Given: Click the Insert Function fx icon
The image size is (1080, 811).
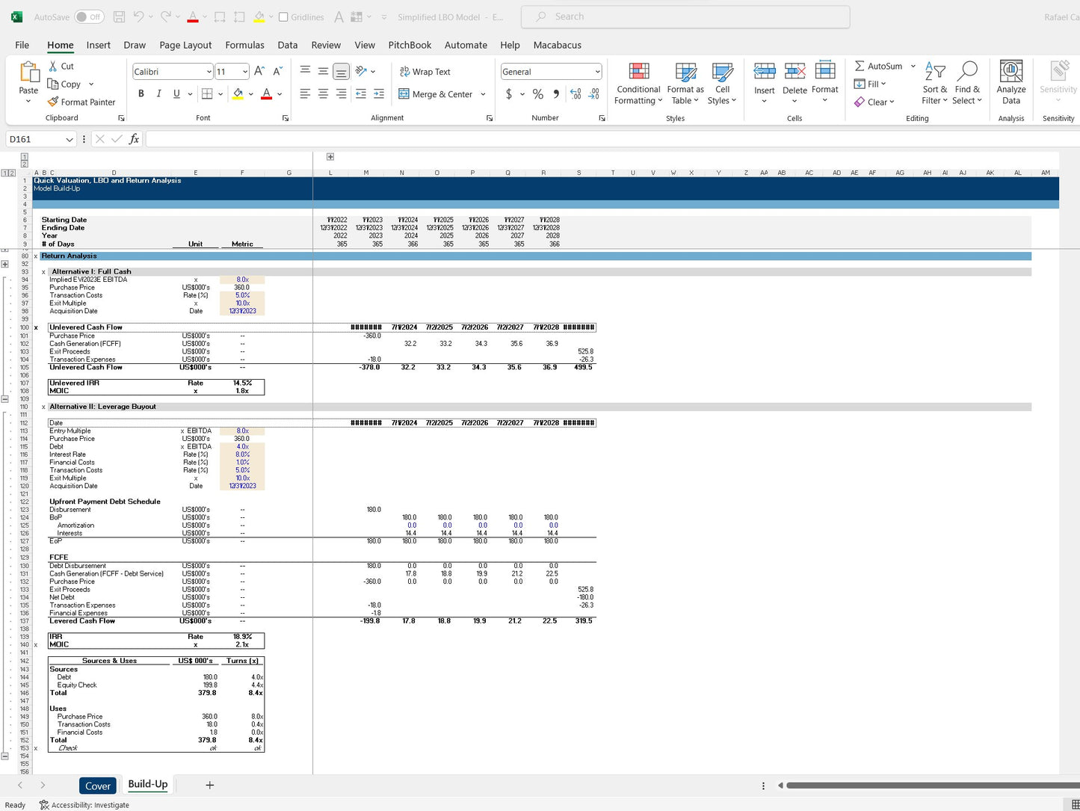Looking at the screenshot, I should point(135,139).
